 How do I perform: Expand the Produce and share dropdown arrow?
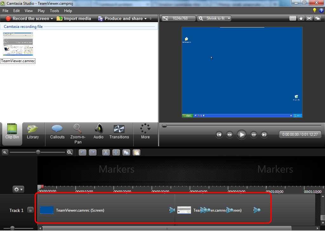click(145, 19)
